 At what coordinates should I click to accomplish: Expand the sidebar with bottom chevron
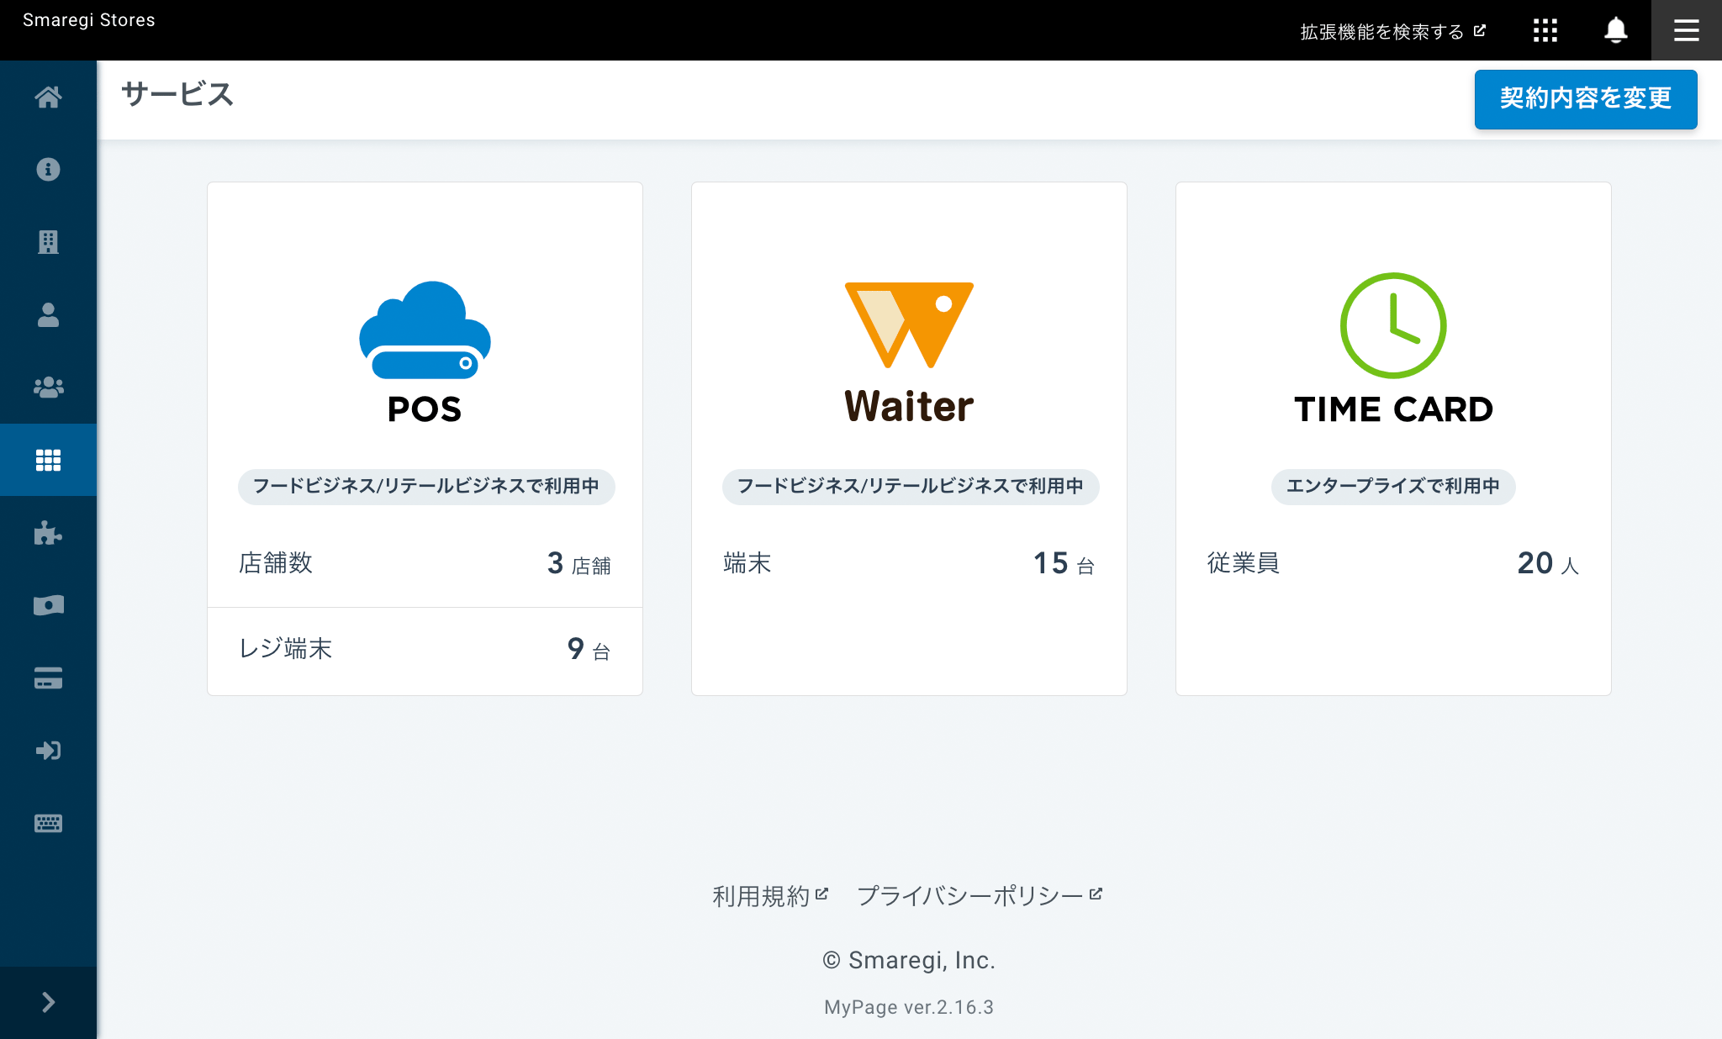[x=48, y=1002]
